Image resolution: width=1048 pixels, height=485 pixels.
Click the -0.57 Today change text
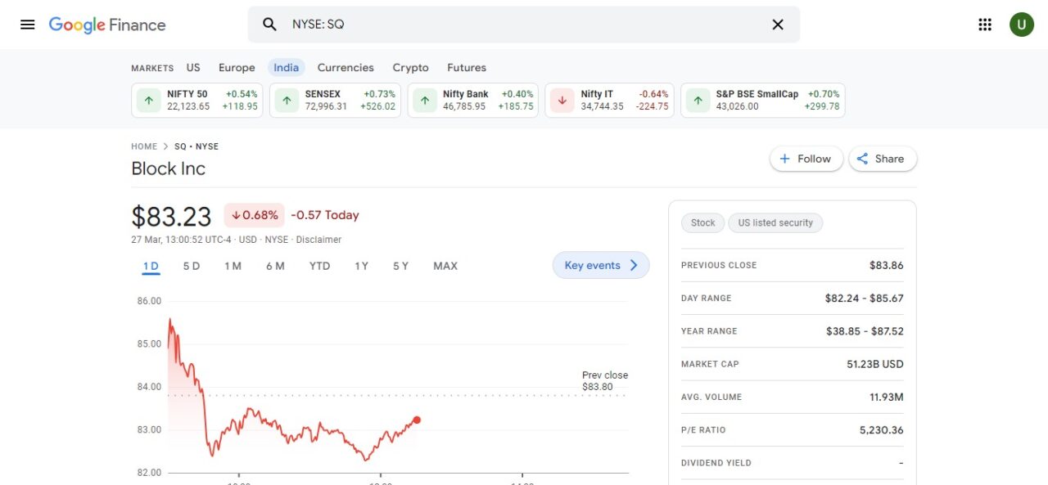tap(325, 215)
